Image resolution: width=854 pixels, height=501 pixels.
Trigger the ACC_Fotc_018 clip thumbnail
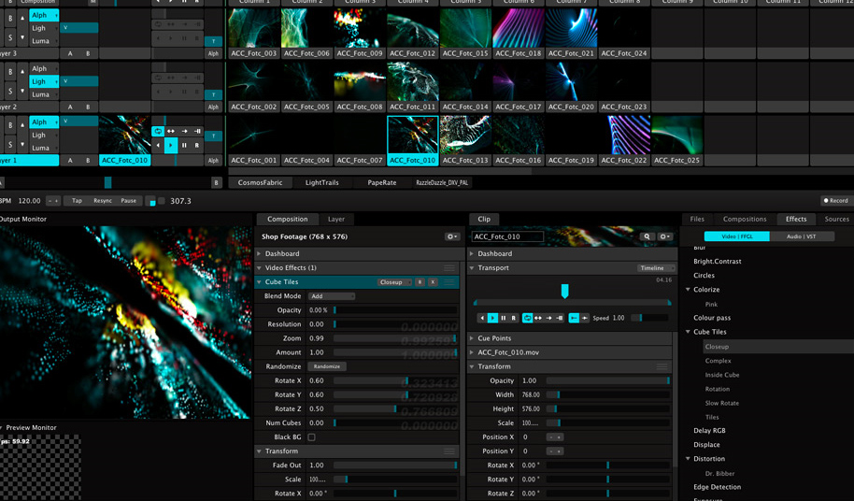(x=518, y=28)
